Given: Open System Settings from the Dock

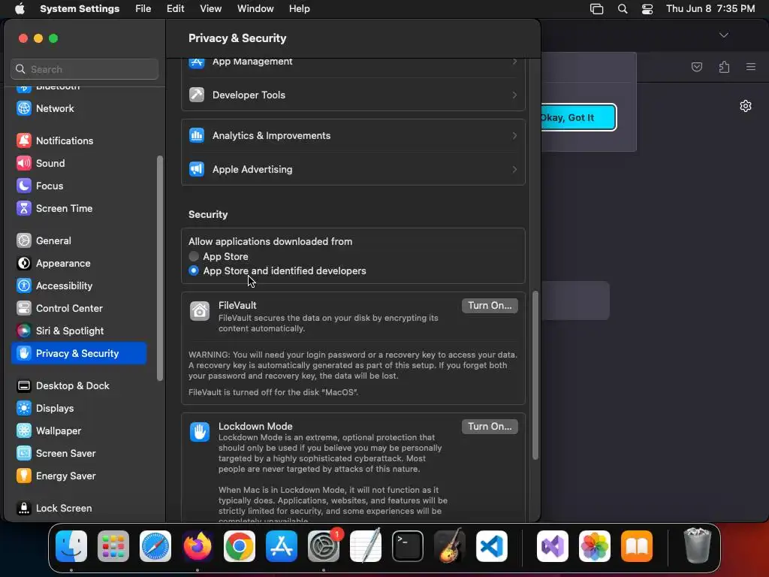Looking at the screenshot, I should pyautogui.click(x=324, y=547).
